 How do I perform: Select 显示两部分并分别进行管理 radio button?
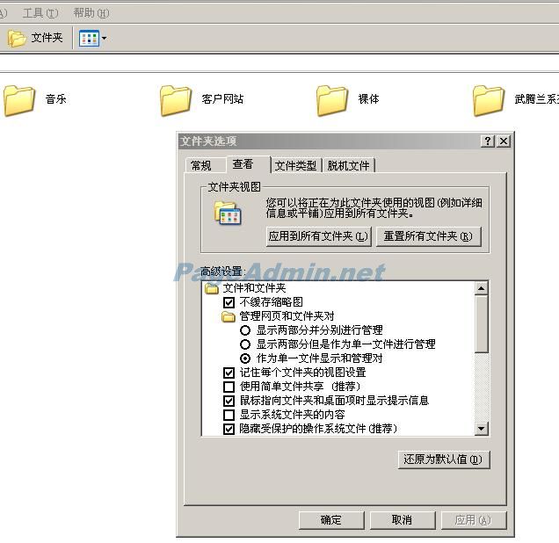point(245,330)
